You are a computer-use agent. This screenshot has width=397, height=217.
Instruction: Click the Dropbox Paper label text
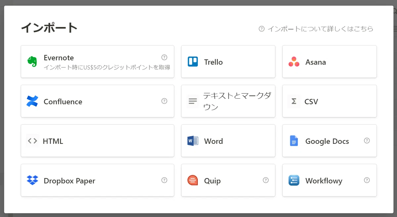pos(69,181)
